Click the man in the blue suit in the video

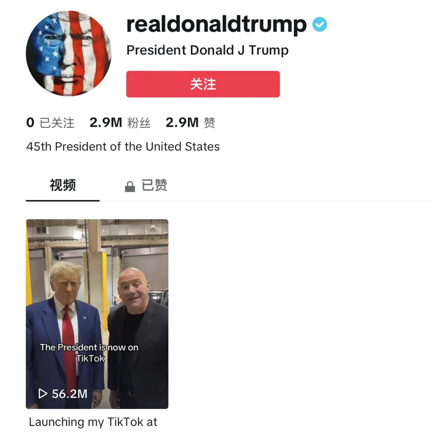tap(66, 334)
